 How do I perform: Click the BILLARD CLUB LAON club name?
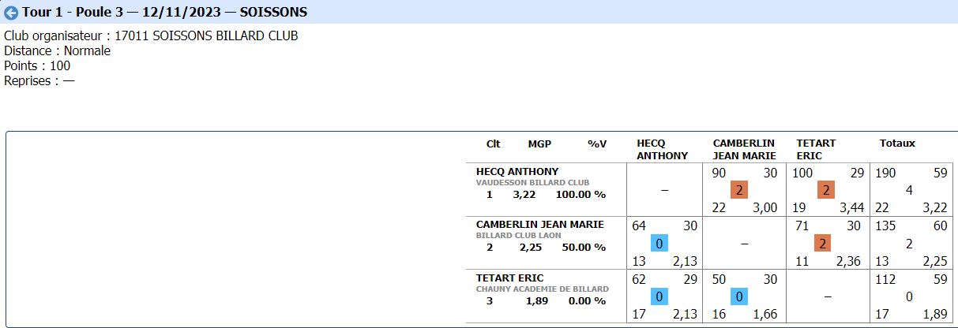[516, 235]
